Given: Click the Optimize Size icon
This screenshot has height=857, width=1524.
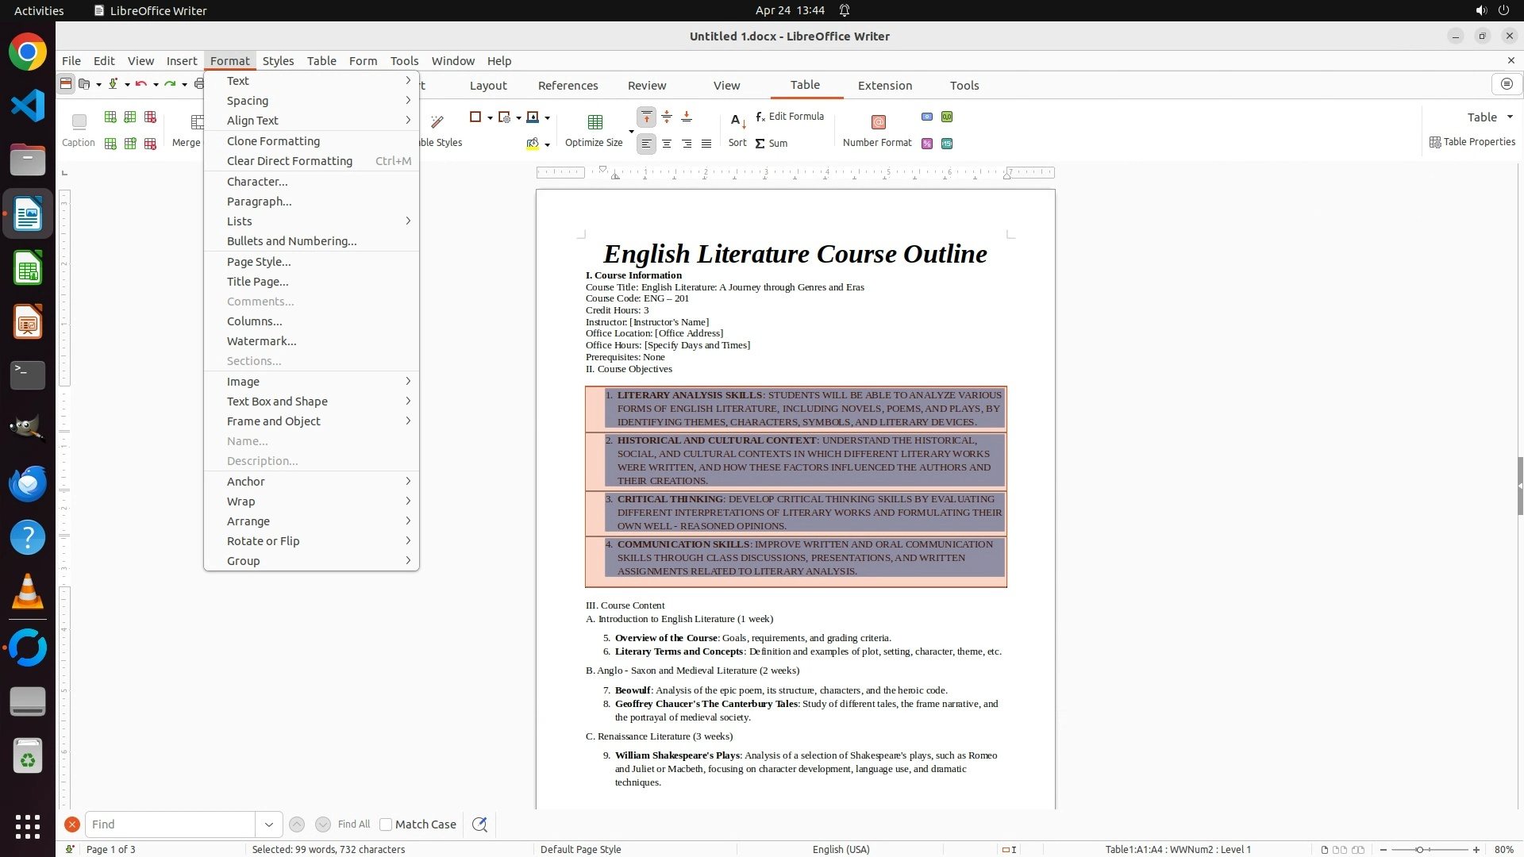Looking at the screenshot, I should (595, 121).
